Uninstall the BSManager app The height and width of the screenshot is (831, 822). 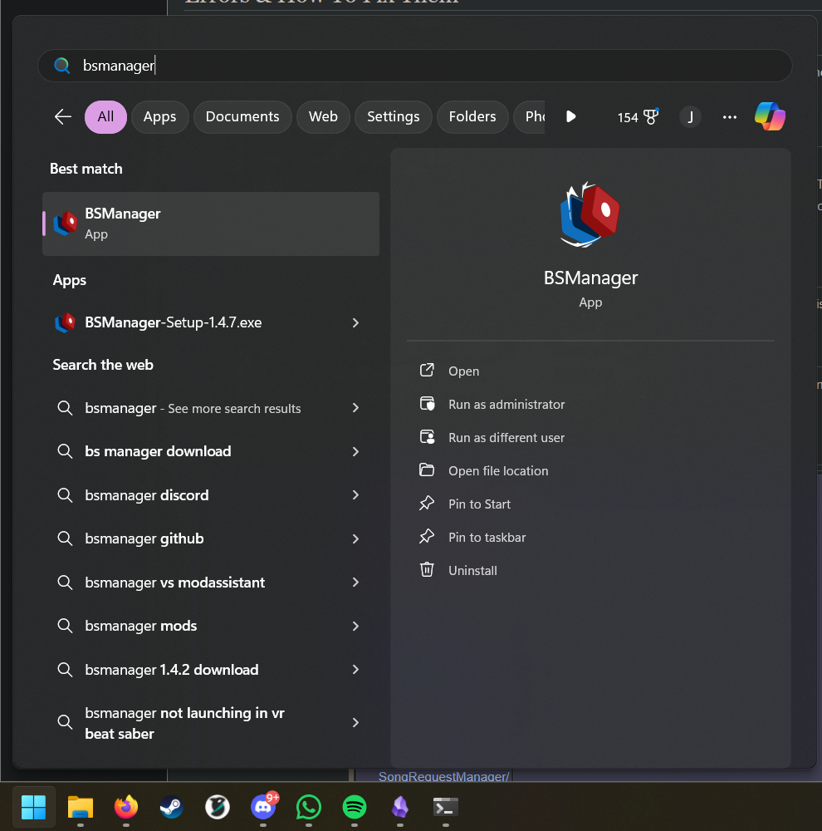point(472,571)
